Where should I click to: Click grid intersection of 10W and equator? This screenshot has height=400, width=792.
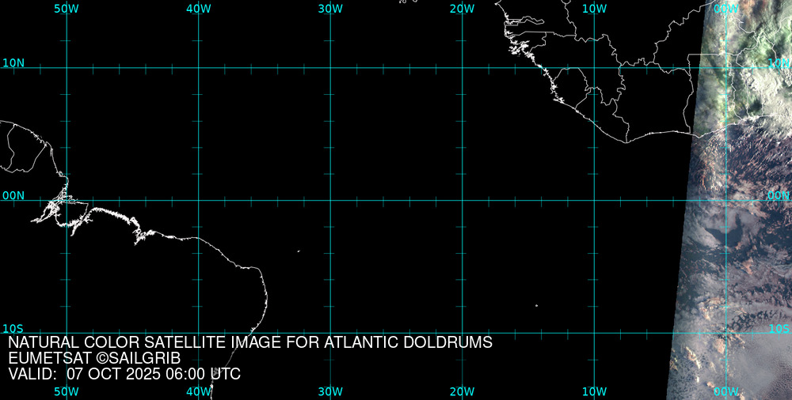click(595, 200)
